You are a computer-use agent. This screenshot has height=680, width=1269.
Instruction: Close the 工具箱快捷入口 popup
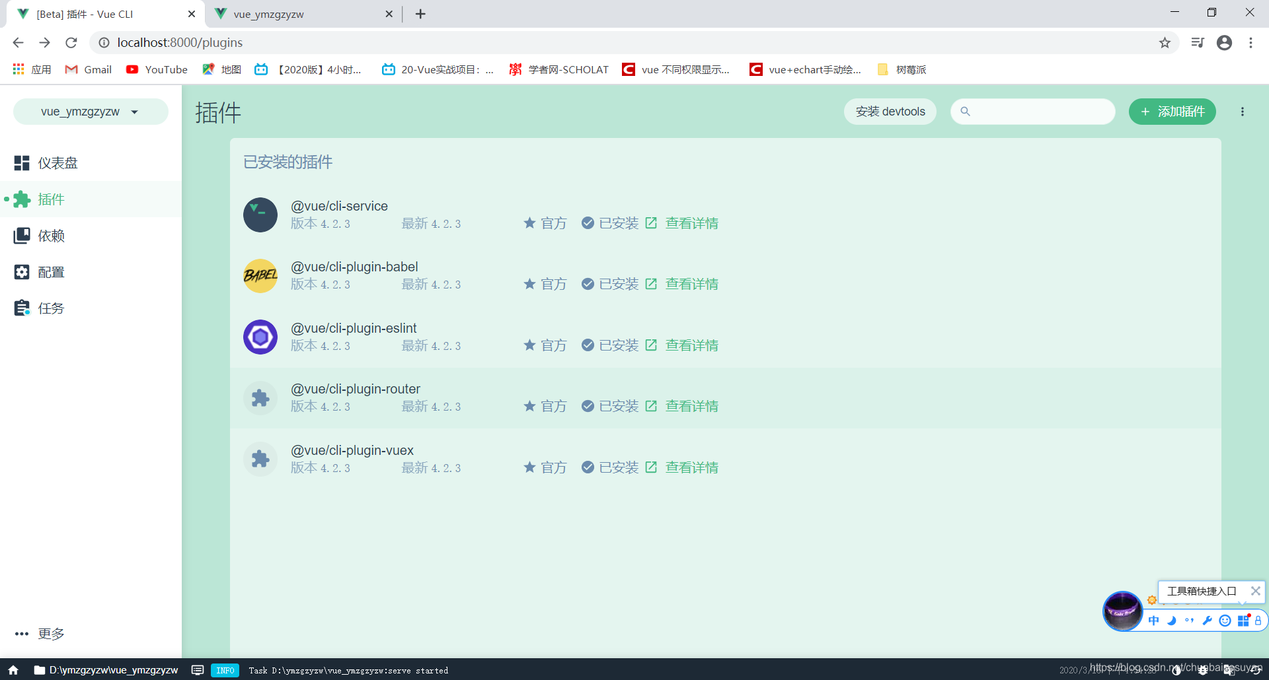1255,591
